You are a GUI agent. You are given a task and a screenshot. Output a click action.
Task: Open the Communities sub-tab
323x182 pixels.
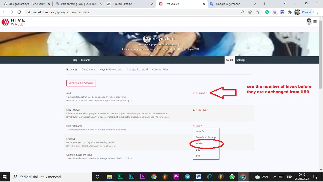(x=160, y=69)
